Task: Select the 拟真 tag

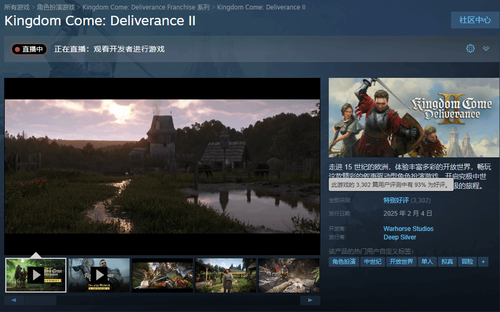Action: click(447, 261)
